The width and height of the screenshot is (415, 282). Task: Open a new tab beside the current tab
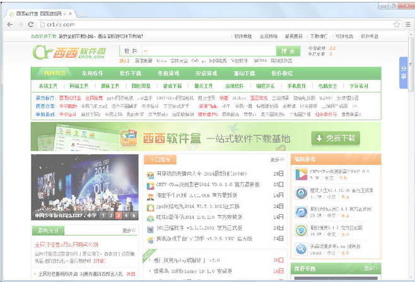pos(82,14)
